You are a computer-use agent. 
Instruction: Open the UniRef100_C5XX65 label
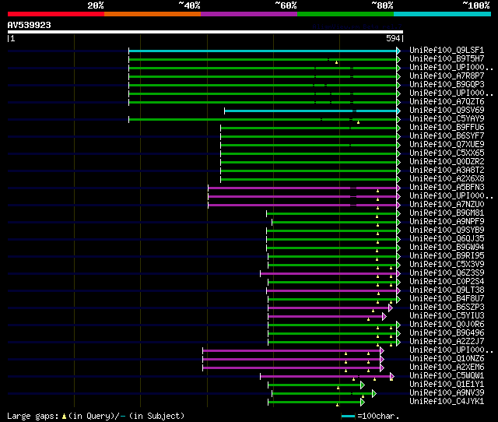[447, 153]
